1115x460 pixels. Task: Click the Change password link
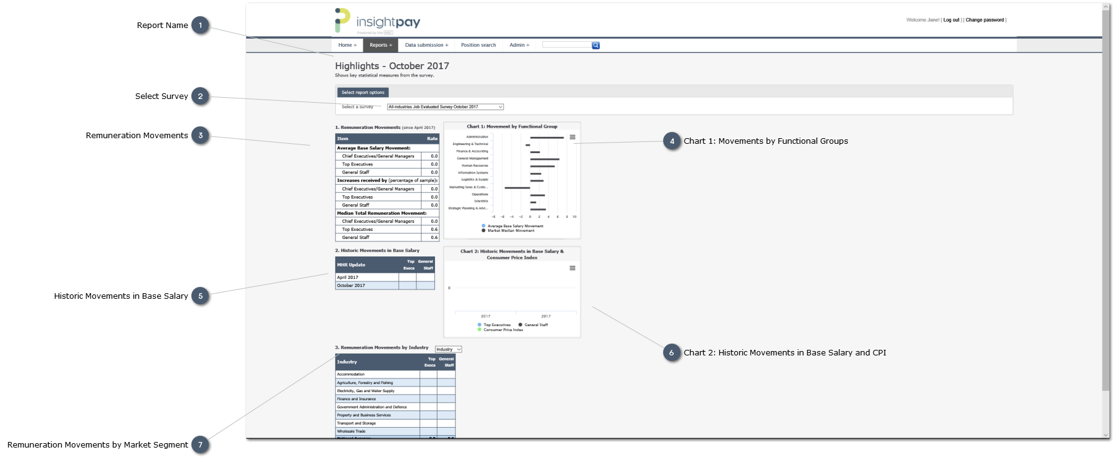[985, 20]
